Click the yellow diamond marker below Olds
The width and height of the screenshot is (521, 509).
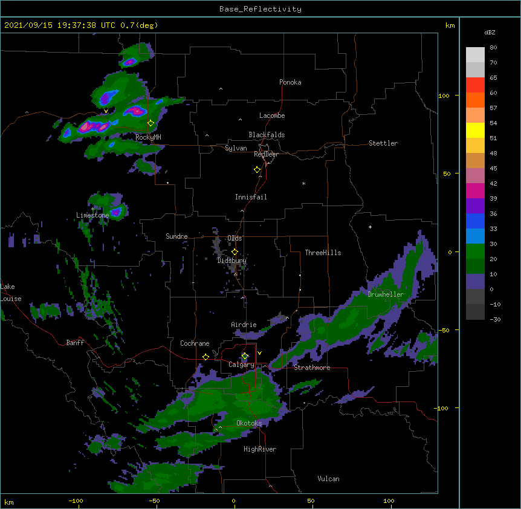click(x=235, y=252)
